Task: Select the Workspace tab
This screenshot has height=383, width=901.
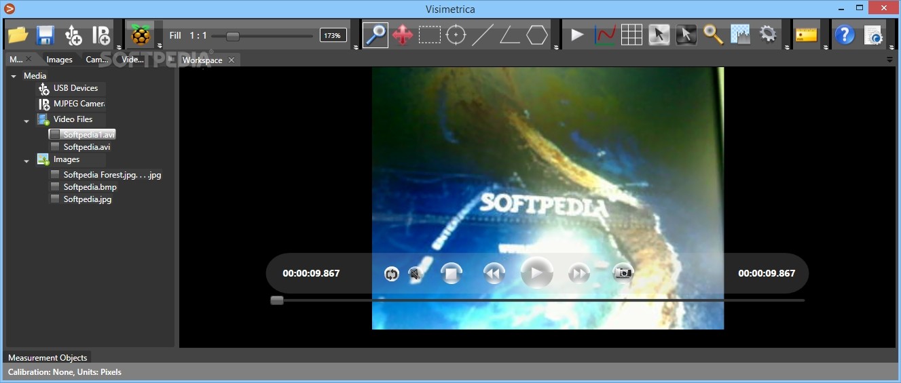Action: [202, 60]
